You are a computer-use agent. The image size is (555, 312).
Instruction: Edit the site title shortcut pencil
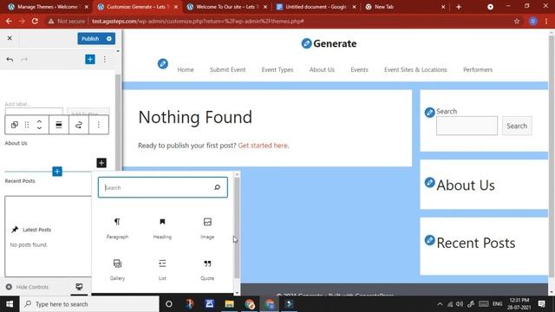[x=306, y=43]
